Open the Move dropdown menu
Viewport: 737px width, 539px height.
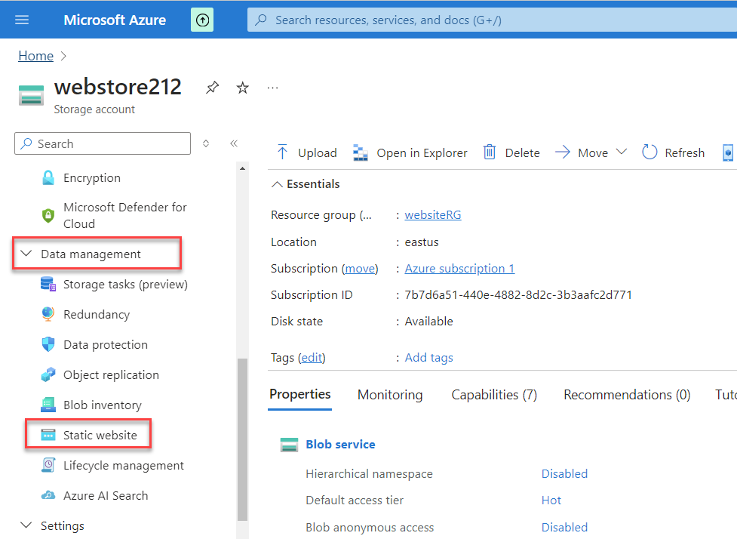(x=591, y=152)
